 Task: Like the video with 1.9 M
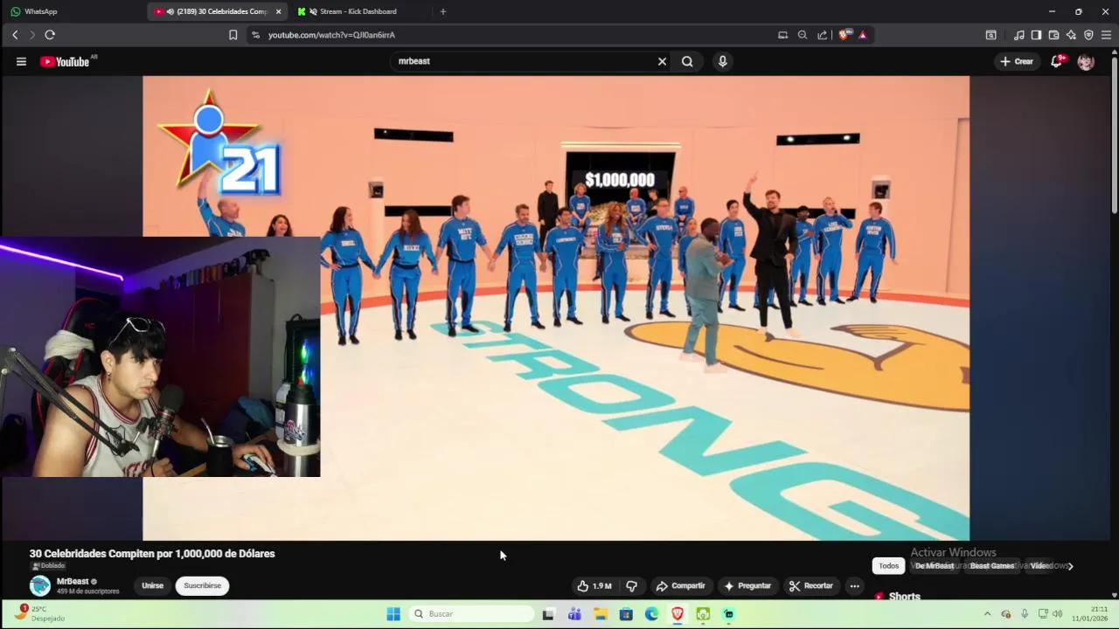coord(594,585)
